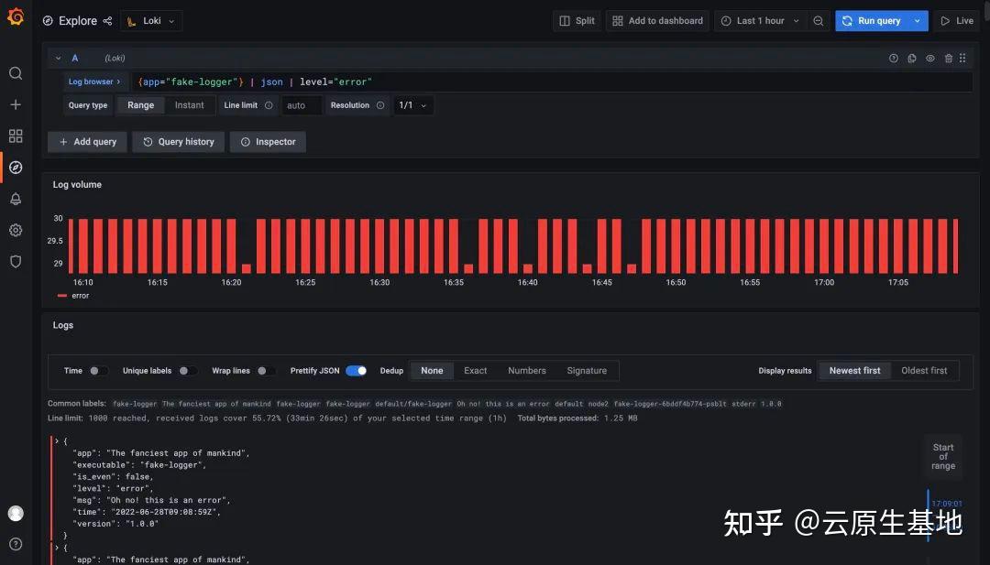
Task: Disable the Prettify JSON toggle
Action: 357,370
